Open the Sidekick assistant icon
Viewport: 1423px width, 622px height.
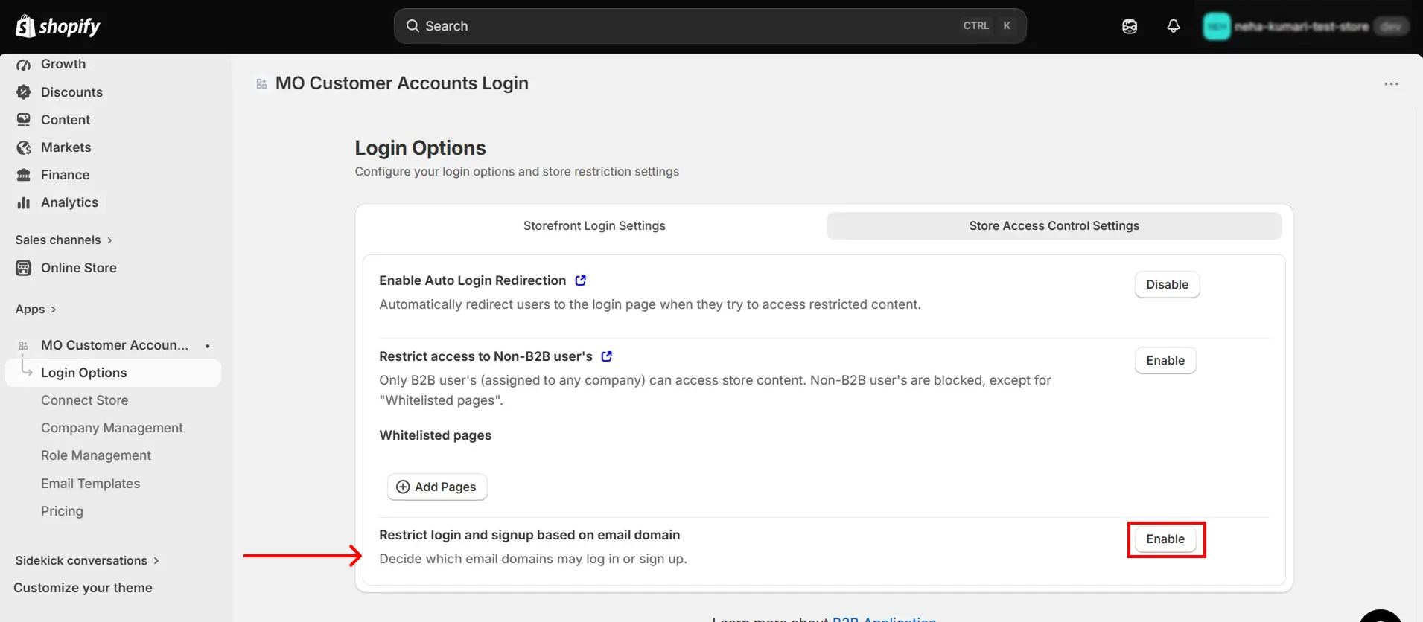pyautogui.click(x=1130, y=26)
